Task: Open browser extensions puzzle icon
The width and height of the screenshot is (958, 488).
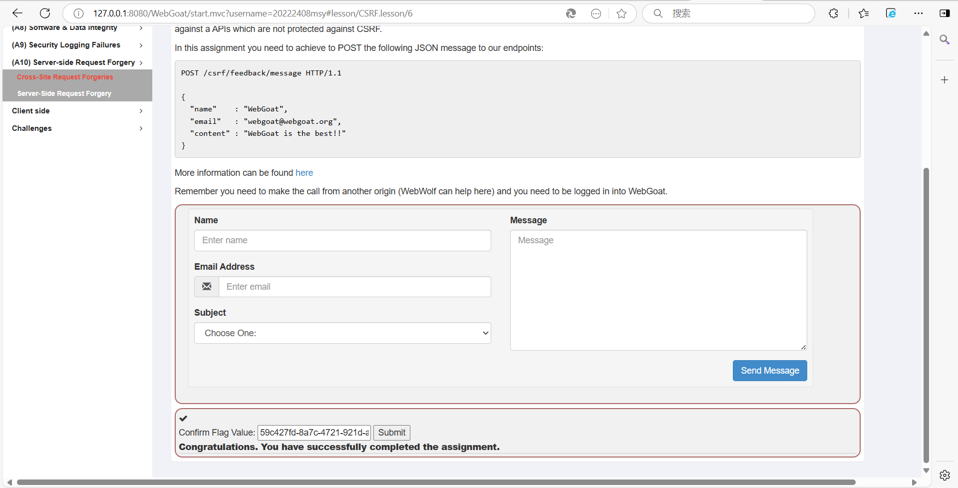Action: 833,13
